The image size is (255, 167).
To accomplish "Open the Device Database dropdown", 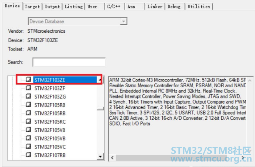I will 124,21.
